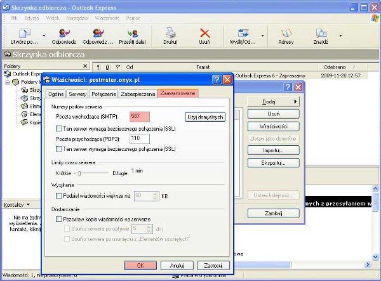Switch to the Ogólne tab

point(56,94)
